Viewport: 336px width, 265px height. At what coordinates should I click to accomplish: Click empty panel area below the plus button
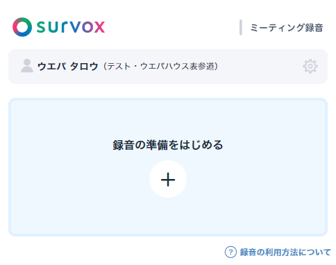(x=168, y=216)
